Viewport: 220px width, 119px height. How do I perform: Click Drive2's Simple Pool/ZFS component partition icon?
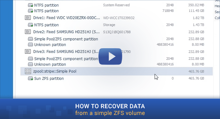tap(30, 39)
